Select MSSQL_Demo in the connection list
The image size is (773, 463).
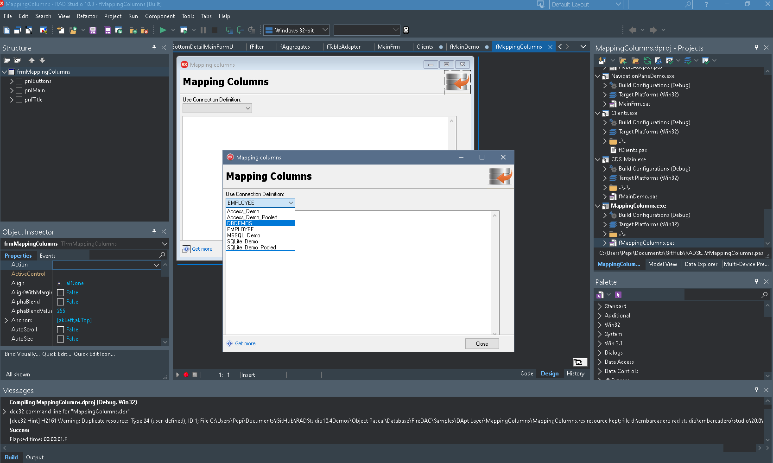260,235
